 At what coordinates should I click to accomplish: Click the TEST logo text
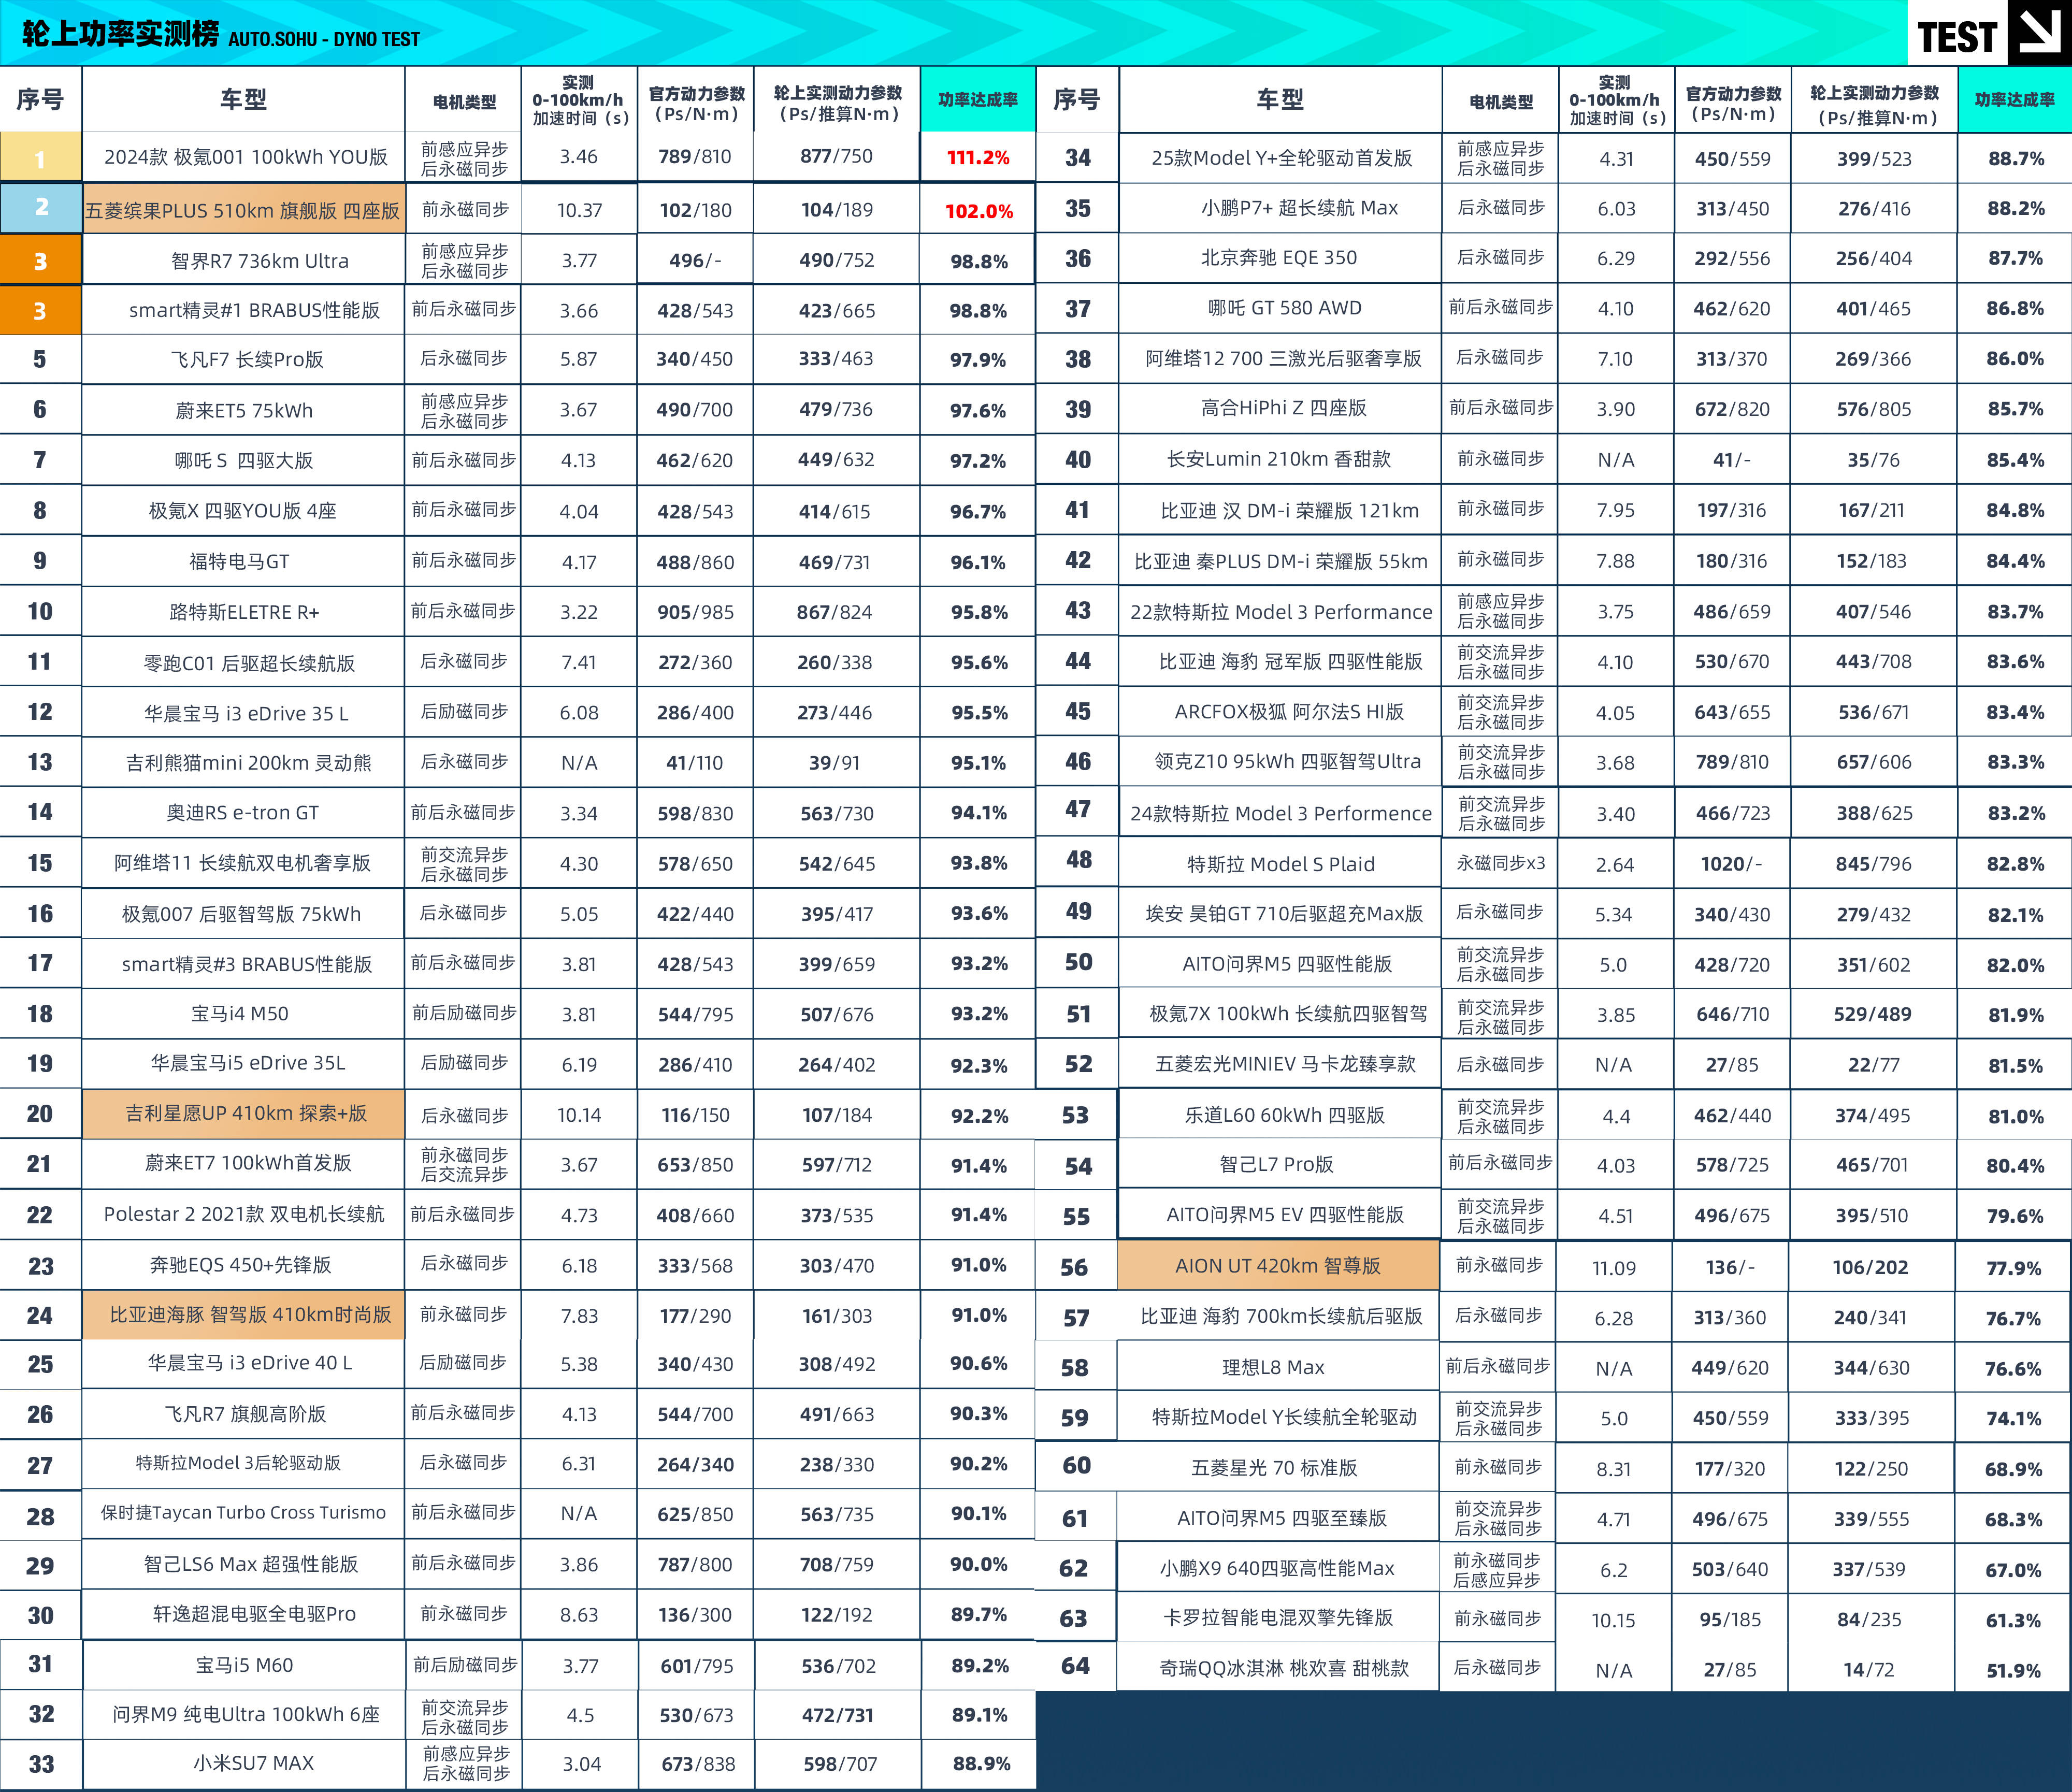coord(1956,38)
